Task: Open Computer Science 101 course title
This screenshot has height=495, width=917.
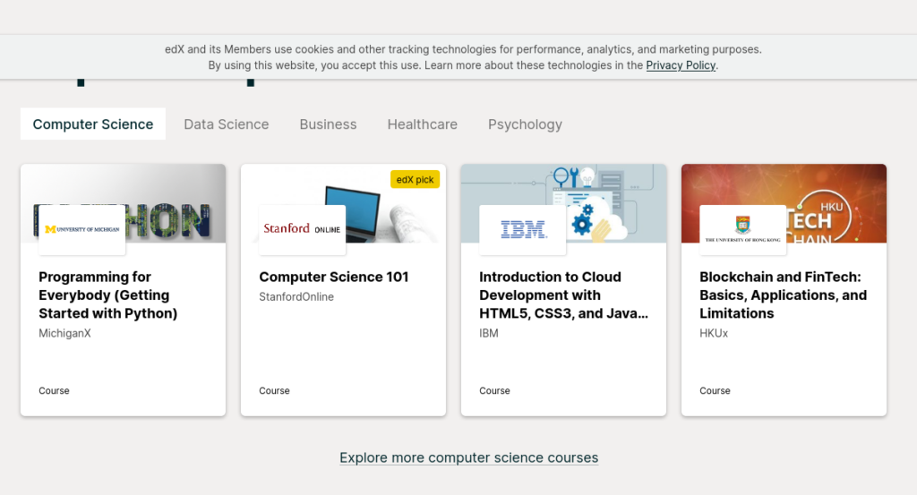Action: click(x=334, y=277)
